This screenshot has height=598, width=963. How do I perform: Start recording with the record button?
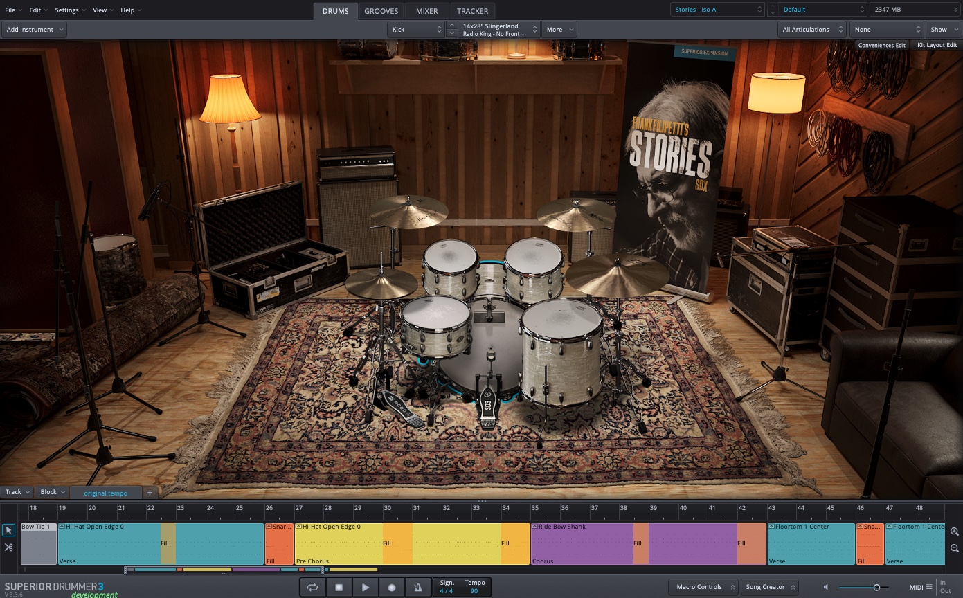coord(391,587)
